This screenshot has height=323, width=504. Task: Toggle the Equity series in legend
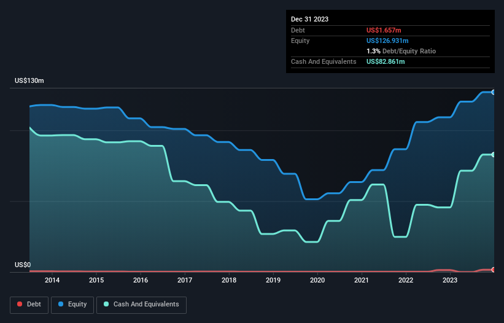point(72,305)
